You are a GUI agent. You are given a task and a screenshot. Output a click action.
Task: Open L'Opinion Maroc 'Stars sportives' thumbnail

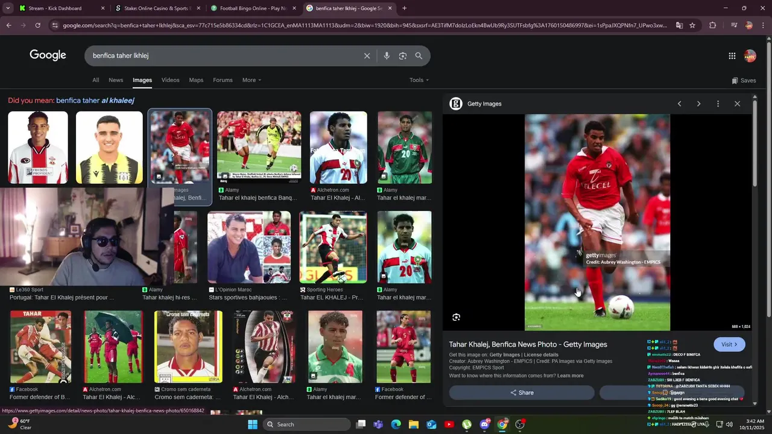click(x=249, y=247)
